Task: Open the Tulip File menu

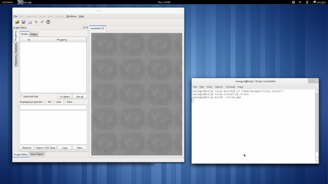Action: tap(15, 16)
